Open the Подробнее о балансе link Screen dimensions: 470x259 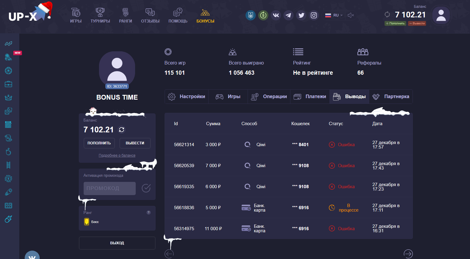tap(117, 155)
